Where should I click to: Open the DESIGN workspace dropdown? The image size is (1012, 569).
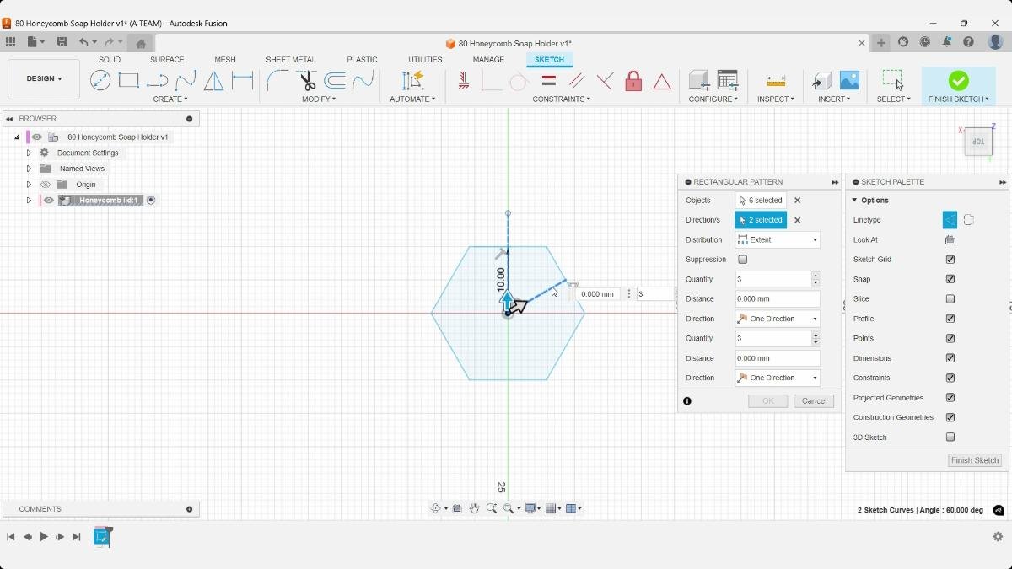tap(44, 79)
